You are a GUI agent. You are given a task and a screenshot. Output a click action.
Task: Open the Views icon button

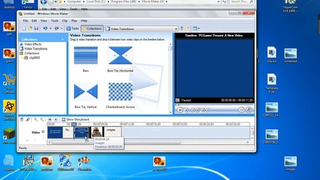click(195, 28)
